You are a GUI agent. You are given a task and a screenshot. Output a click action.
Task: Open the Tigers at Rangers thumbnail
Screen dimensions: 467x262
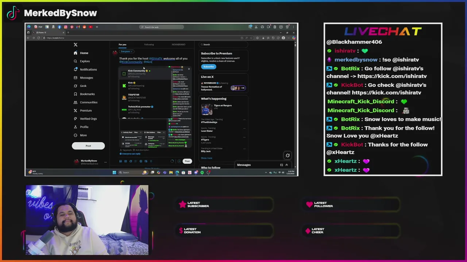tap(207, 109)
